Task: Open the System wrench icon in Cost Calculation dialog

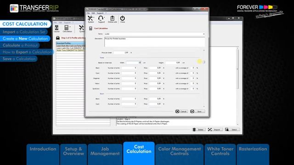Action: [x=90, y=18]
